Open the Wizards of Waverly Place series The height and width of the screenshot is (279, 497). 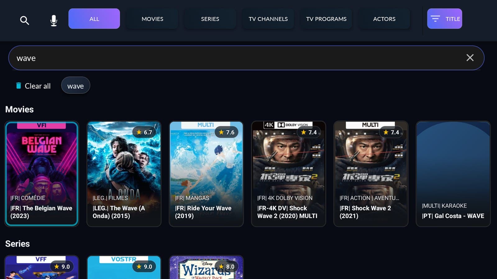click(206, 267)
